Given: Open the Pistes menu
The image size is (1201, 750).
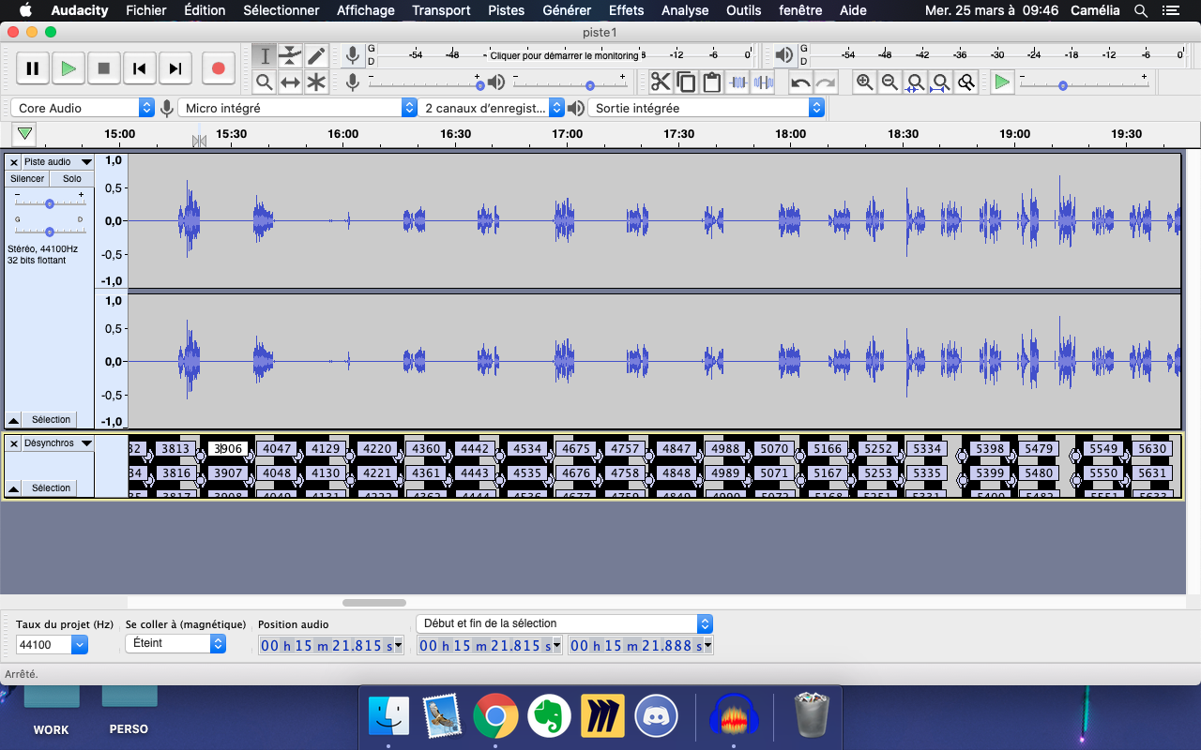Looking at the screenshot, I should [507, 10].
